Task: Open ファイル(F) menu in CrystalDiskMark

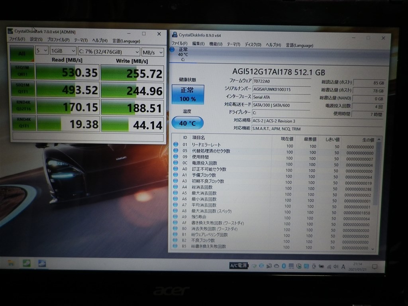Action: pos(17,39)
